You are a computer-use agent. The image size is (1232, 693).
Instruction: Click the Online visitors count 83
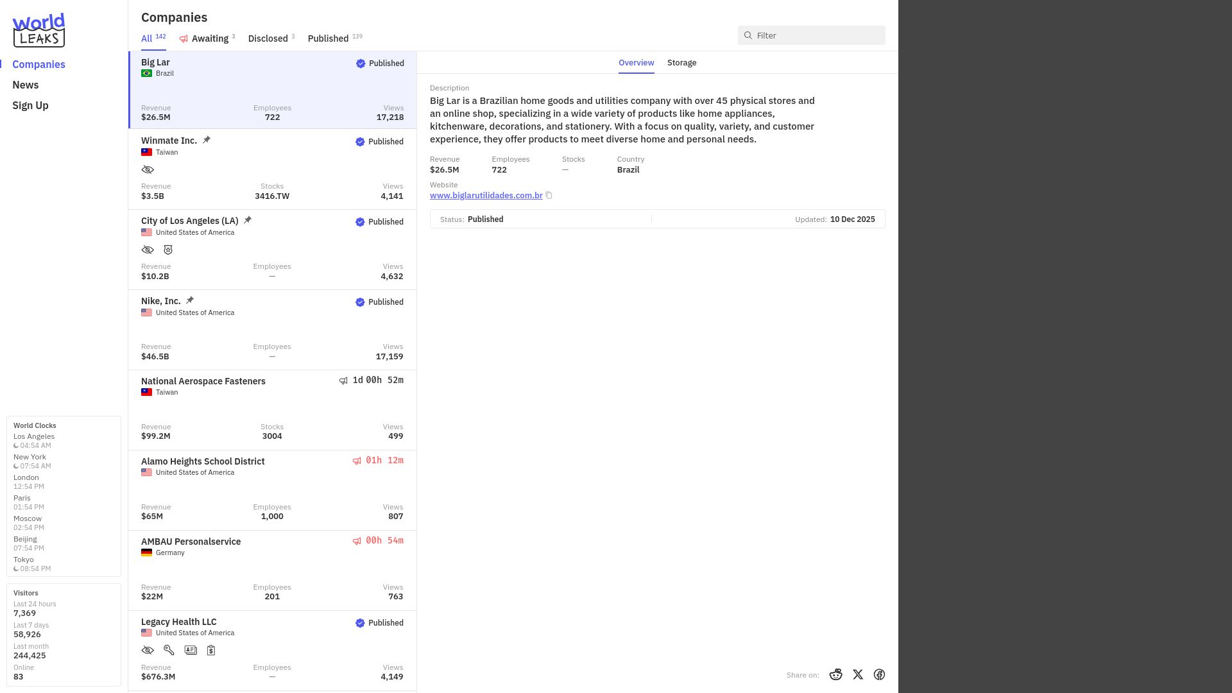[x=18, y=677]
